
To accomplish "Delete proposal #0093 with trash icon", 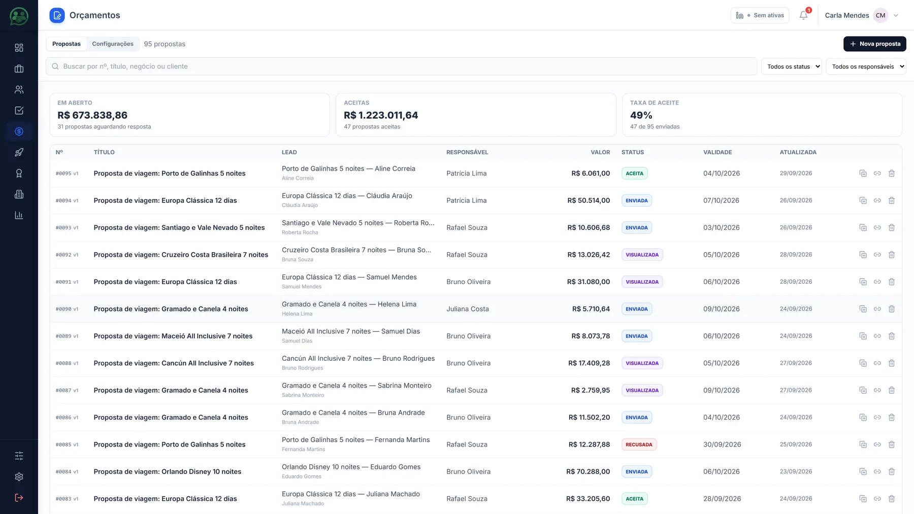I will [891, 227].
